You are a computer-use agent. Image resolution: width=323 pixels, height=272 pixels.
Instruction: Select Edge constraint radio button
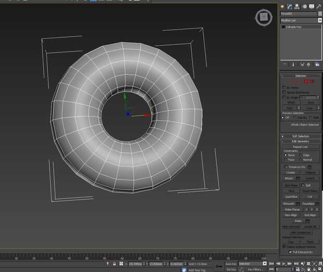coord(301,155)
